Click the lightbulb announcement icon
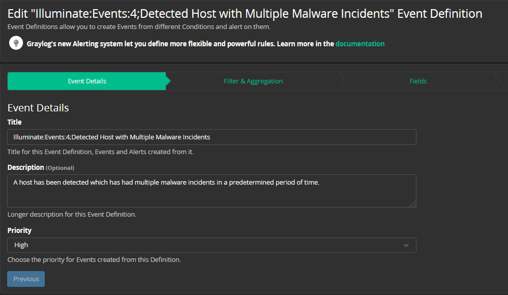 pos(15,43)
